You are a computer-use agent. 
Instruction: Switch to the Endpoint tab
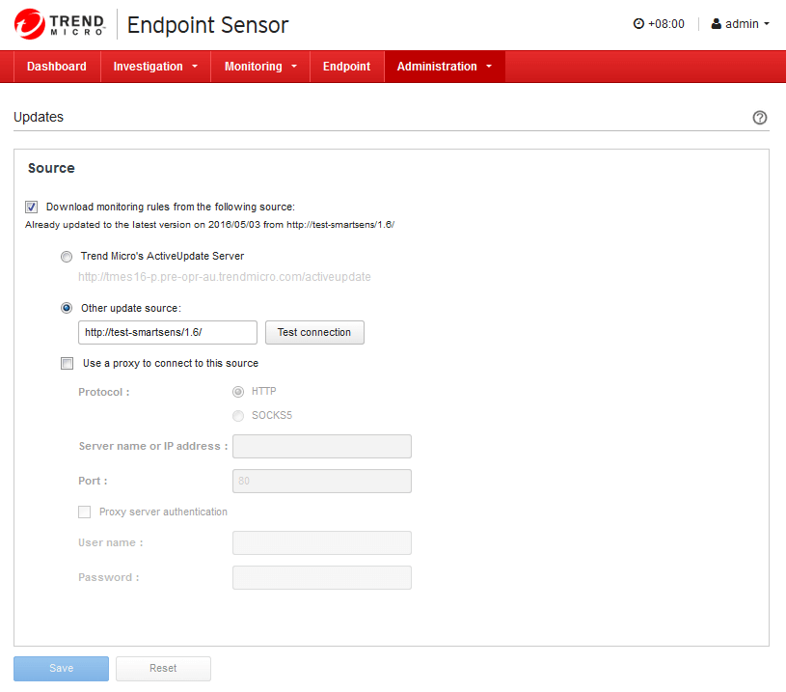point(346,67)
